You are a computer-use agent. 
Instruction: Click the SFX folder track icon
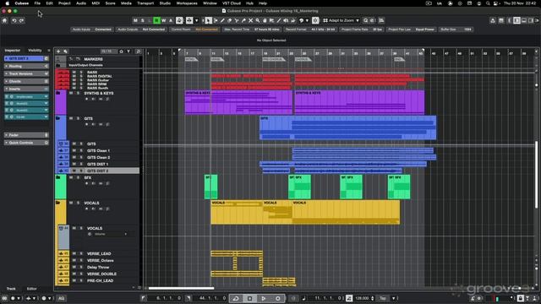coord(58,177)
